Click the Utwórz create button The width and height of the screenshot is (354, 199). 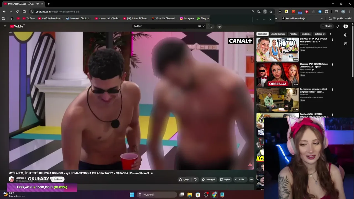(327, 26)
